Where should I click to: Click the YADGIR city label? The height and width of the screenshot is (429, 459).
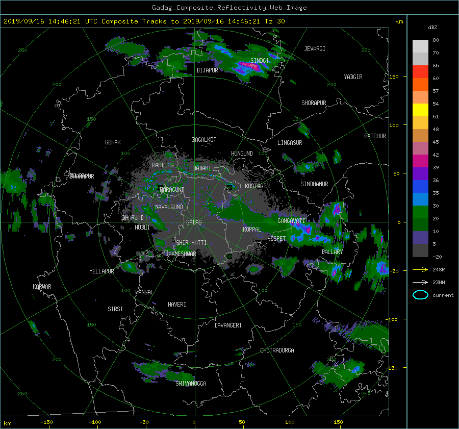click(x=353, y=77)
